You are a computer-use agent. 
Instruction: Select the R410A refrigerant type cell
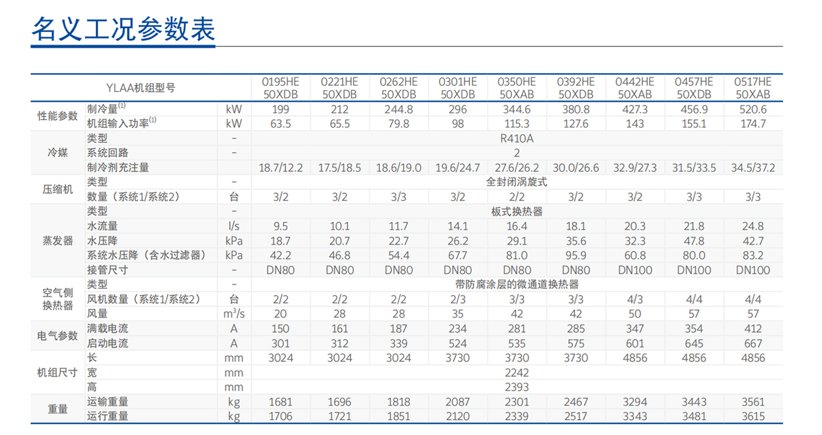click(516, 138)
